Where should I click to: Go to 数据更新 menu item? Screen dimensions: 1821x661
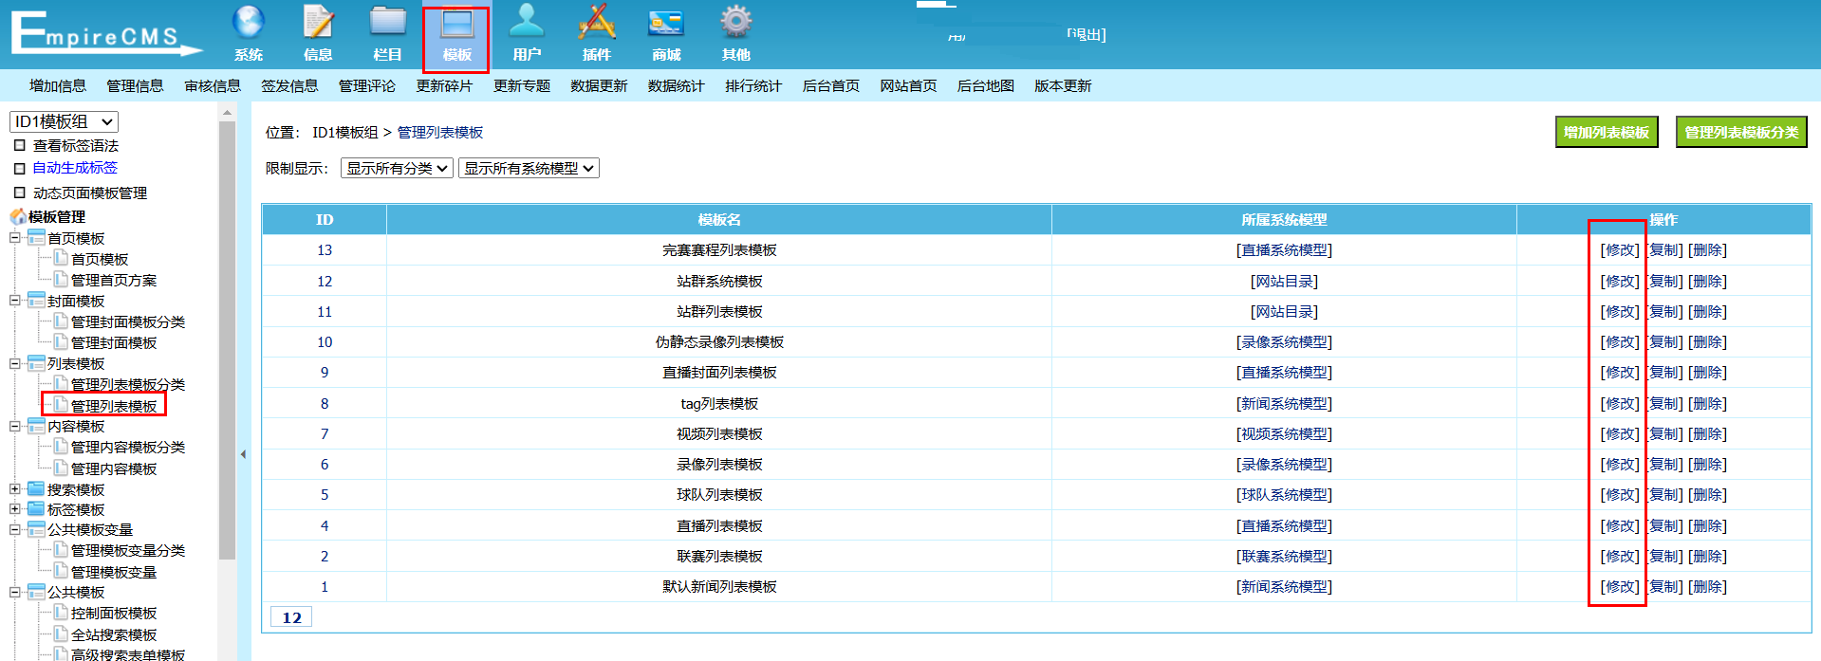(599, 86)
